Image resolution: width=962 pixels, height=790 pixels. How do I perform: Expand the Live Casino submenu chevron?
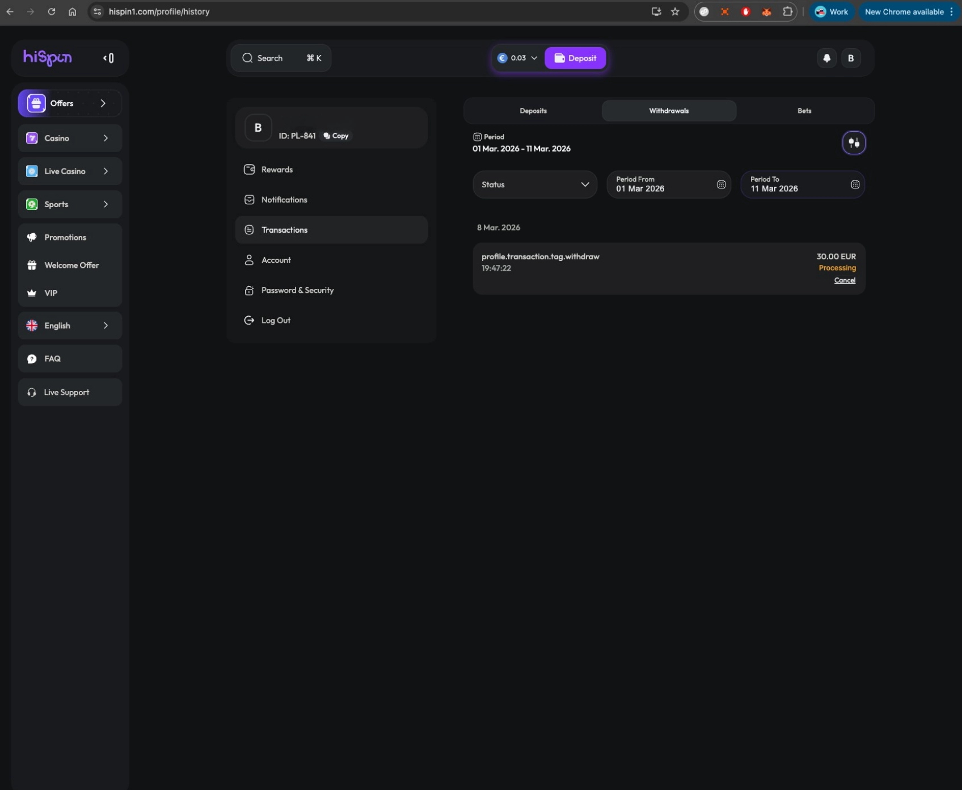pyautogui.click(x=106, y=171)
